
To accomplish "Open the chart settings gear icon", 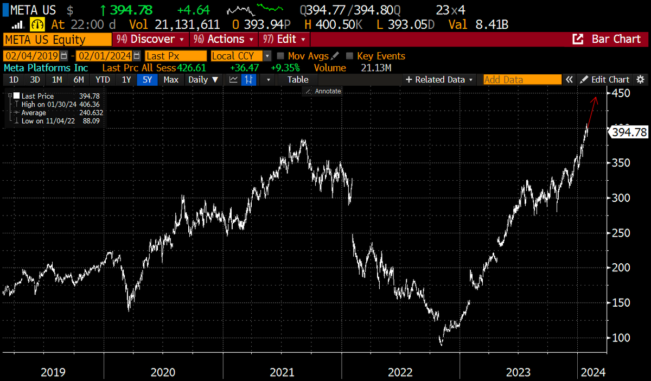I will [x=640, y=79].
